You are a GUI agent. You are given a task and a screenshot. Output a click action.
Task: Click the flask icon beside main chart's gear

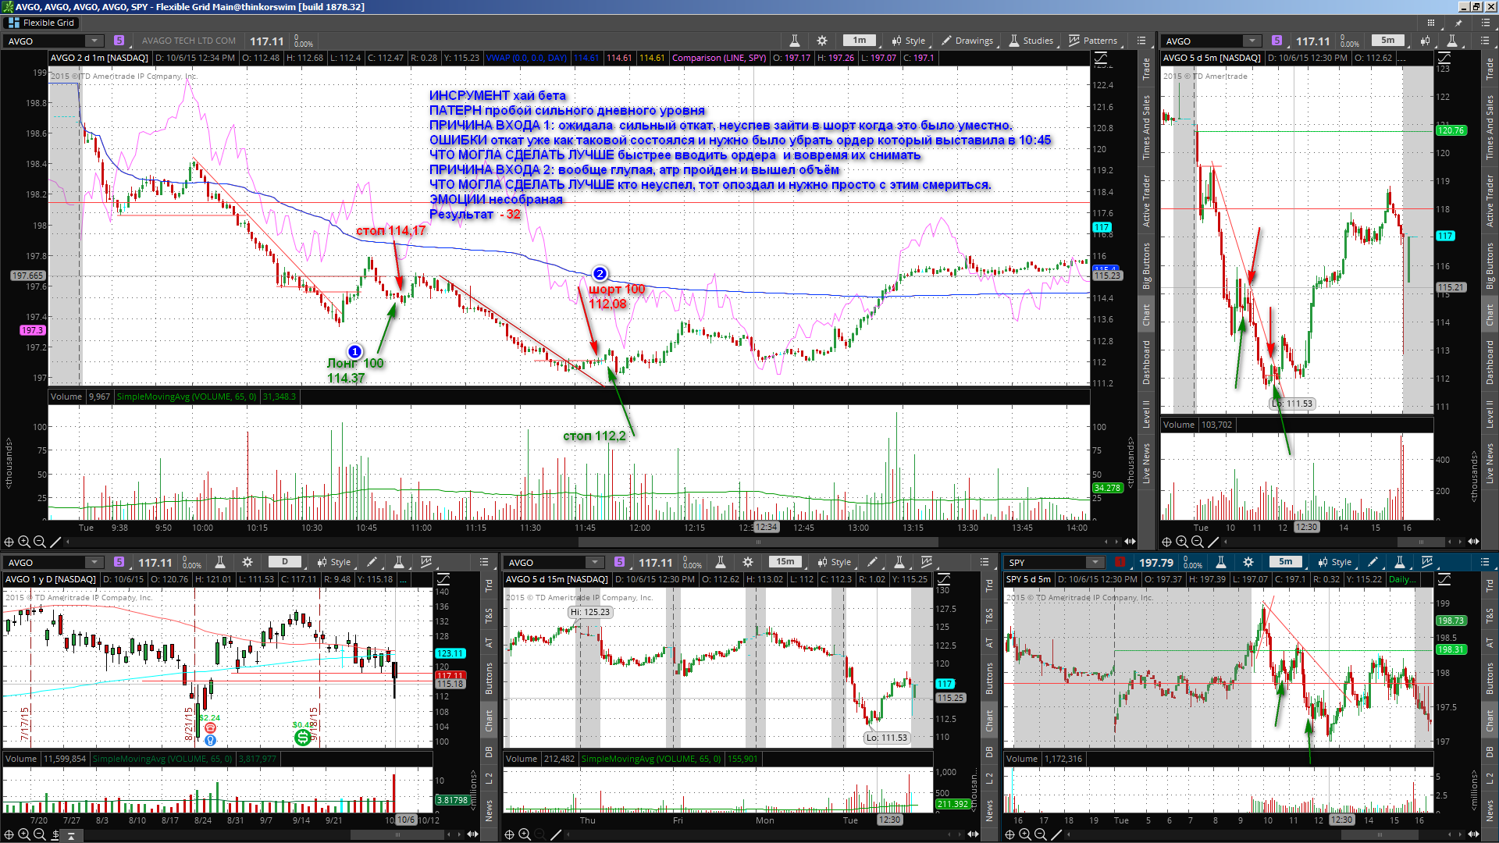tap(795, 41)
